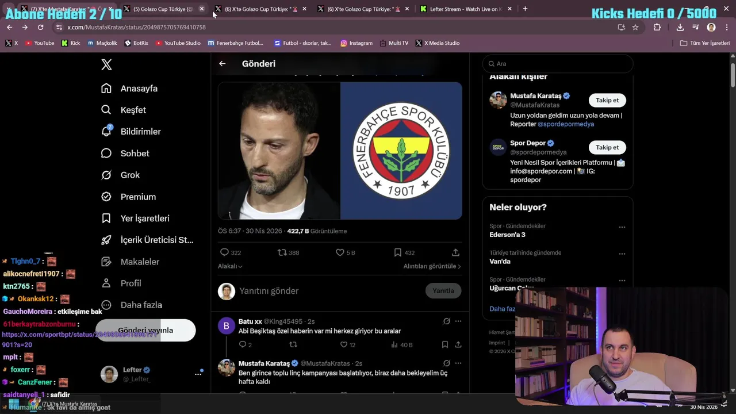Click the x.com address bar URL

[136, 27]
